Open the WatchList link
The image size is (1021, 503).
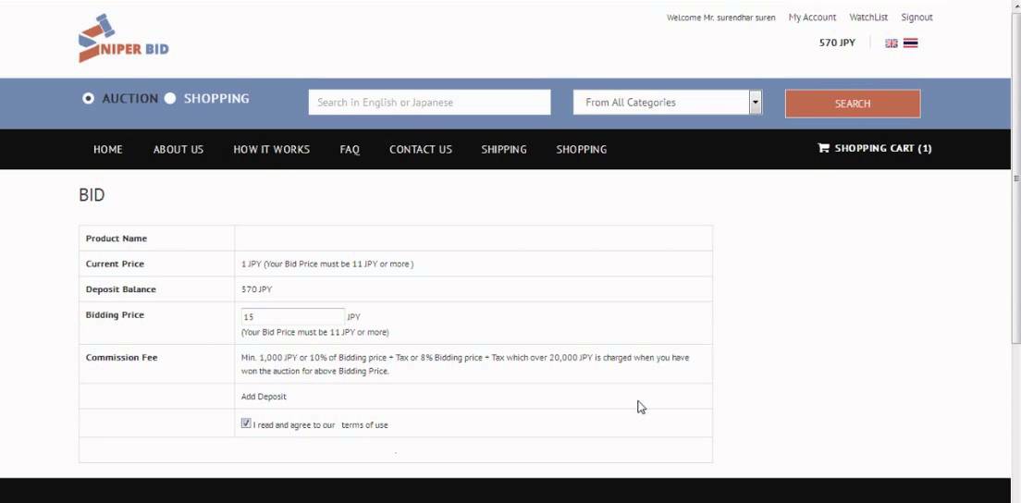coord(868,18)
